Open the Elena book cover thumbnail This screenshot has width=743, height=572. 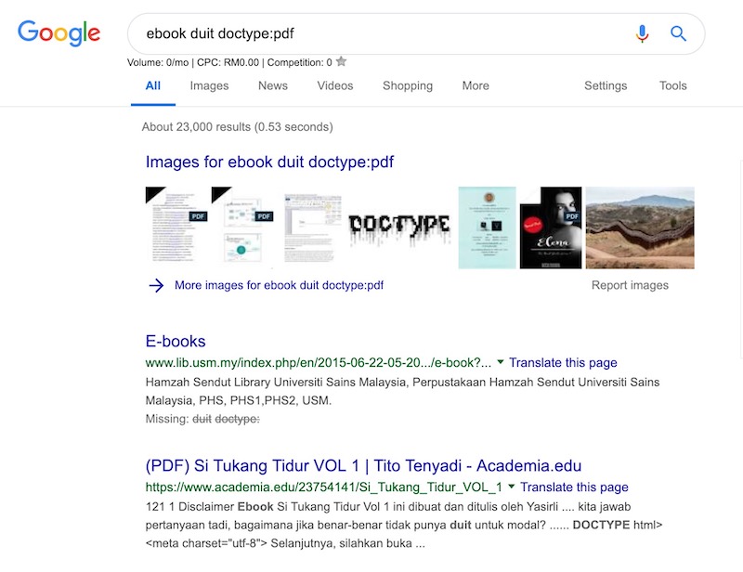click(551, 227)
